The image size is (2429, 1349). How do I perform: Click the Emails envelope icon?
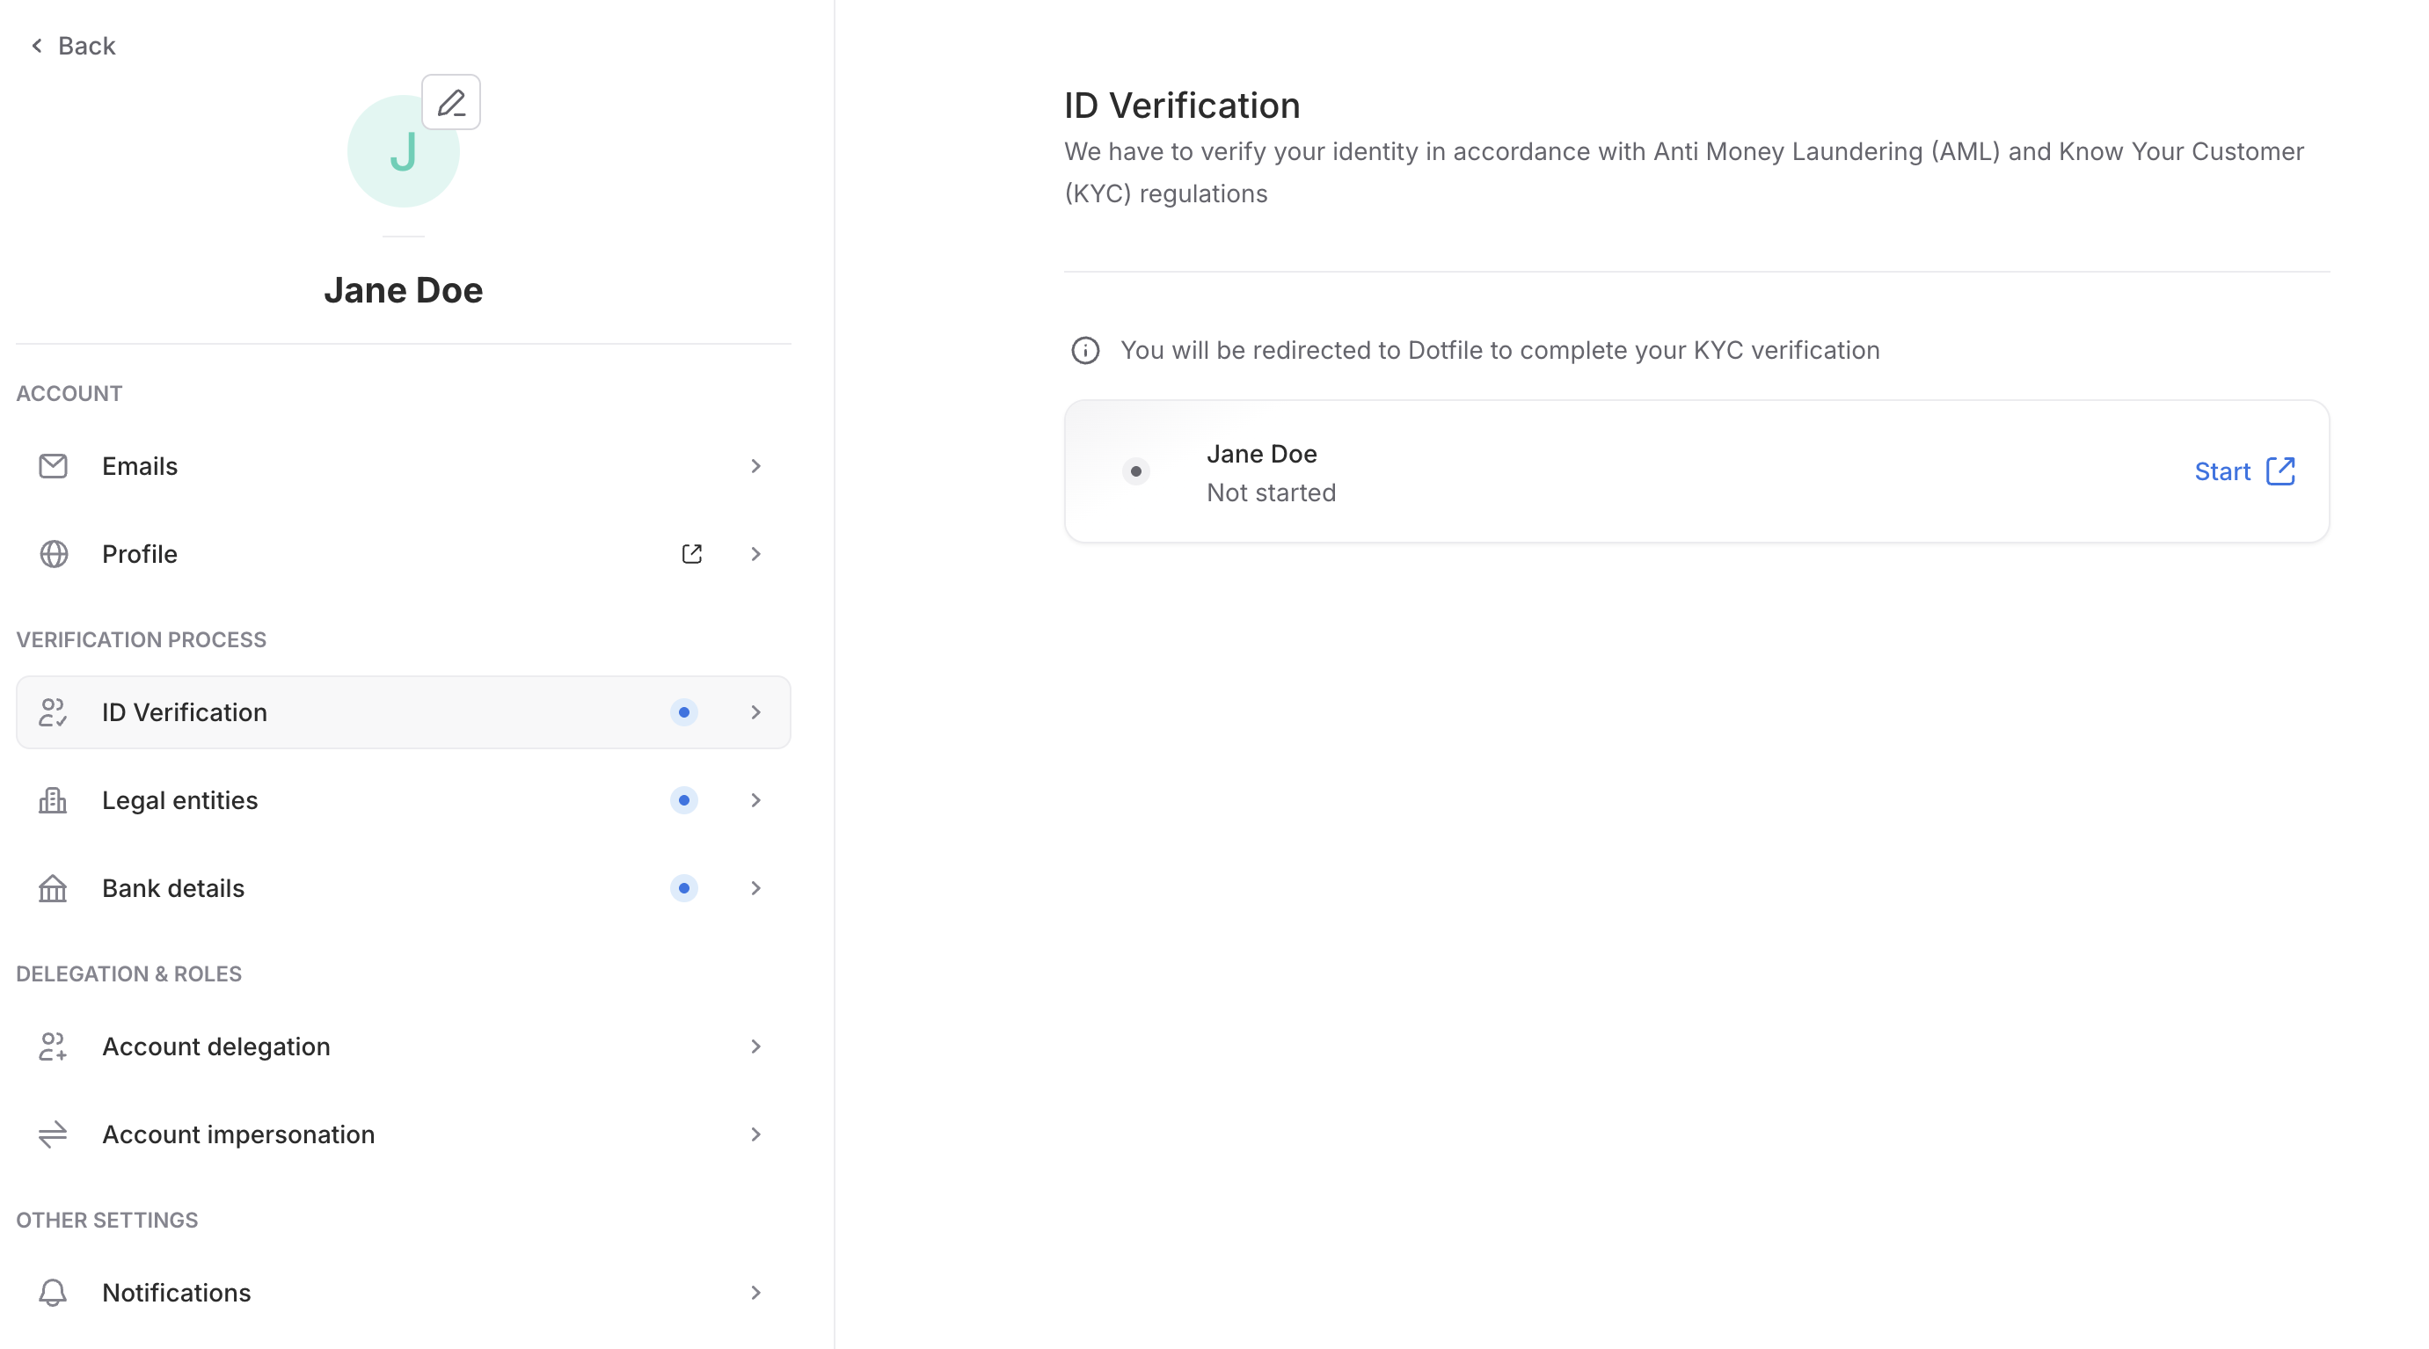click(53, 466)
